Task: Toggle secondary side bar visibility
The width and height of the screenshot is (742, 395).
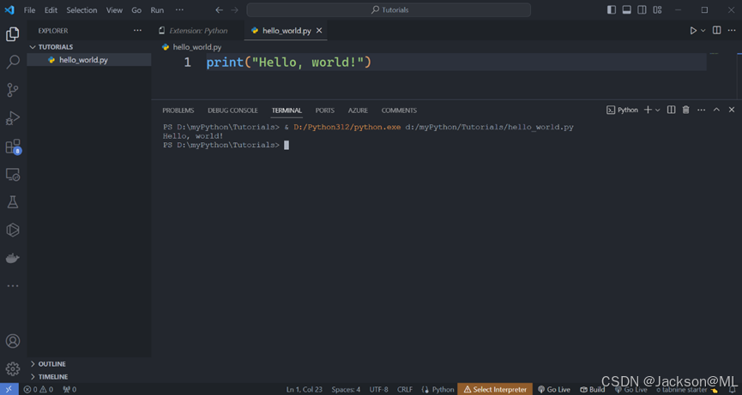Action: (x=642, y=10)
